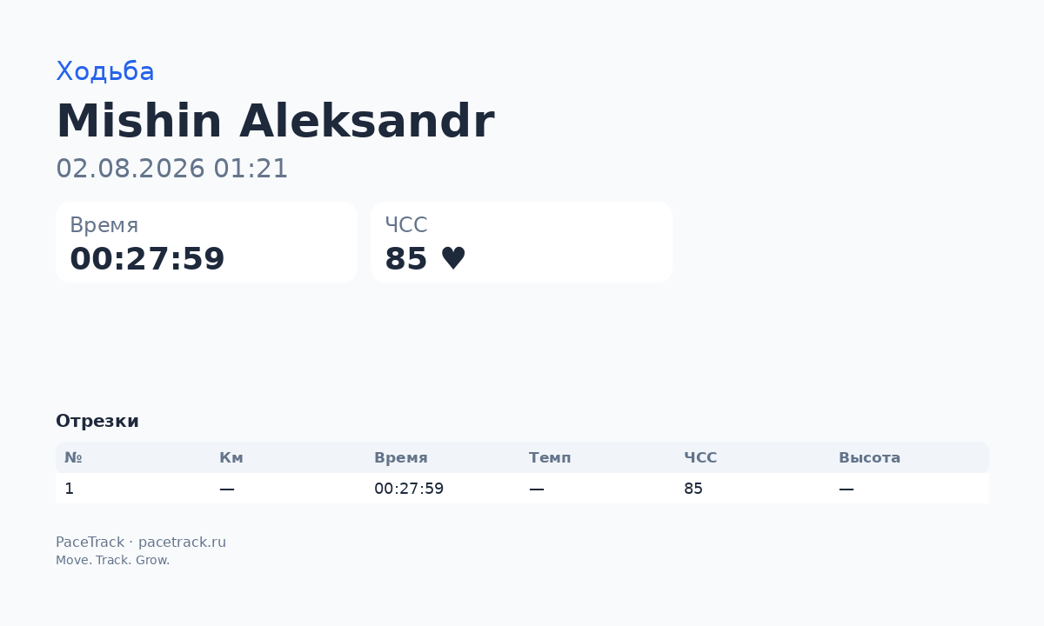
Task: Click the dash in the Высота column
Action: [x=846, y=489]
